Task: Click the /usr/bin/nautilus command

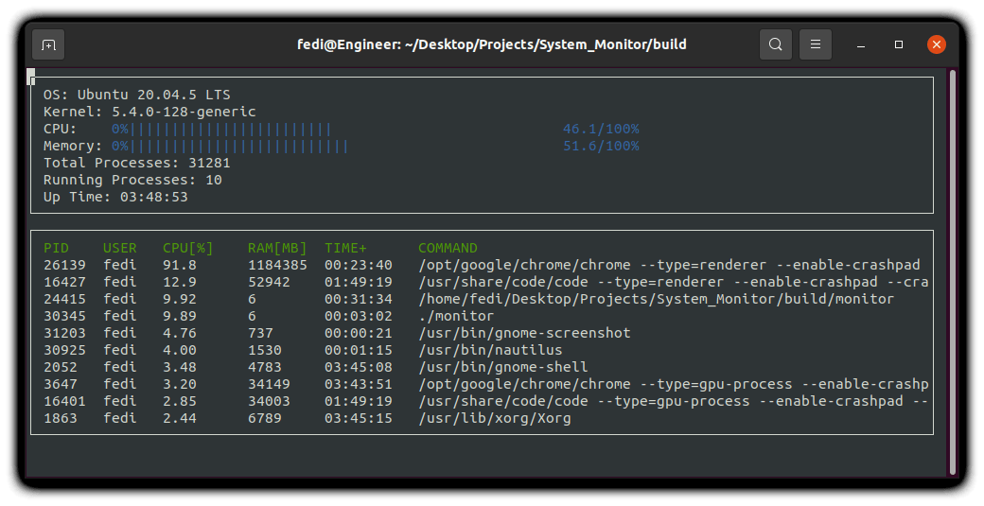Action: (491, 350)
